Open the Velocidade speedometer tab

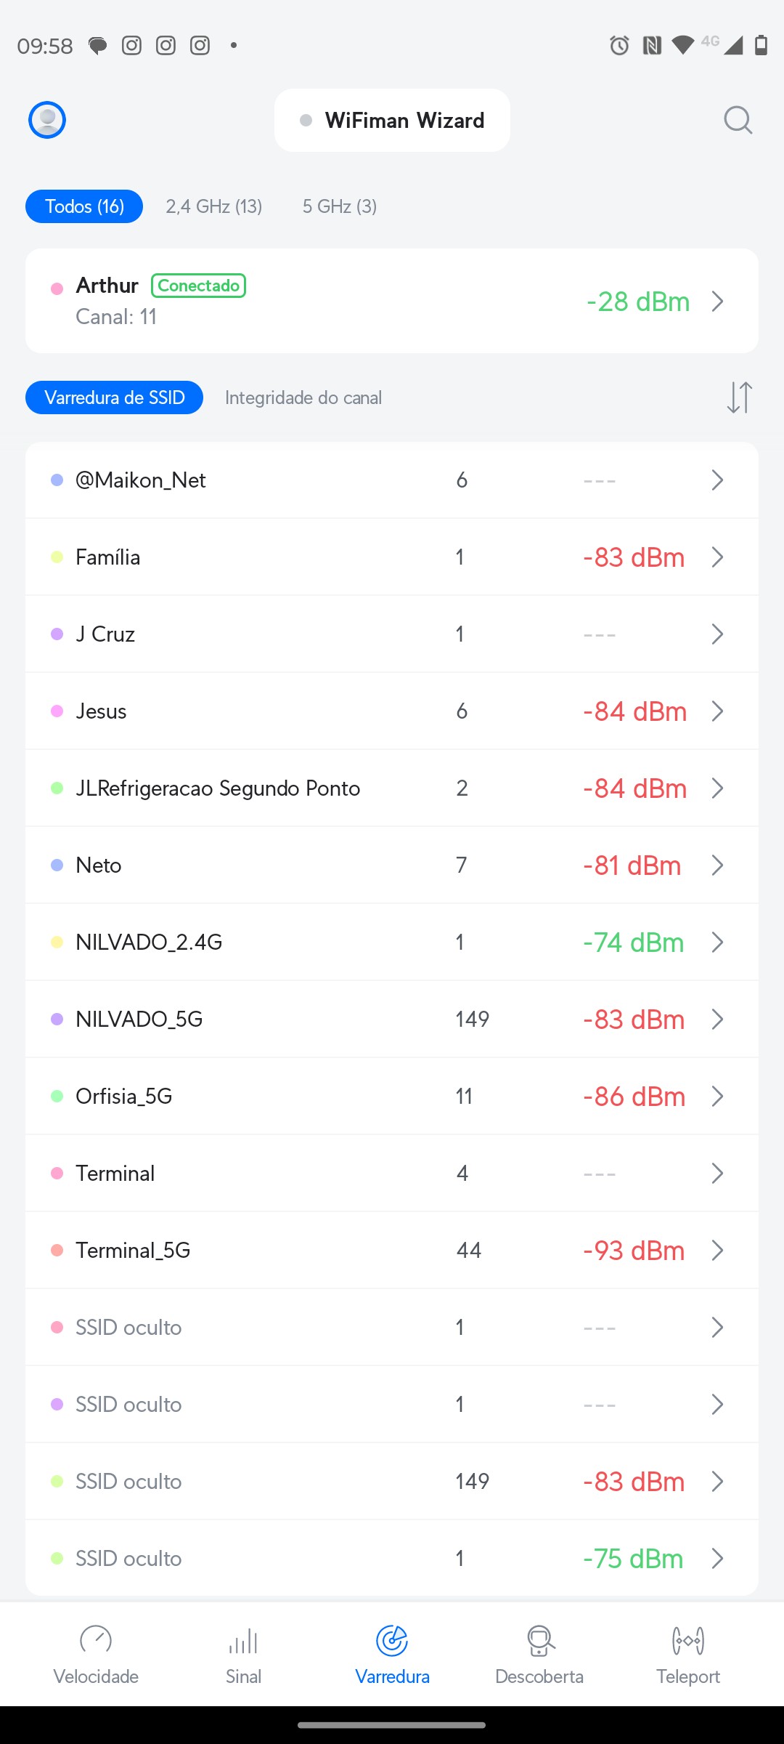(x=96, y=1655)
